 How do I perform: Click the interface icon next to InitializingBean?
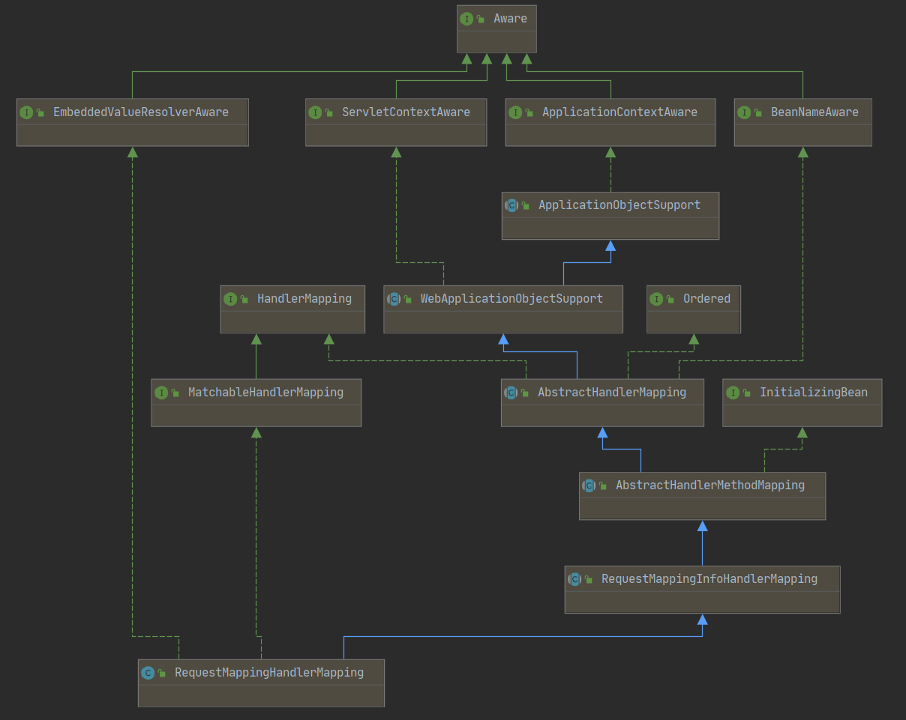(x=733, y=392)
